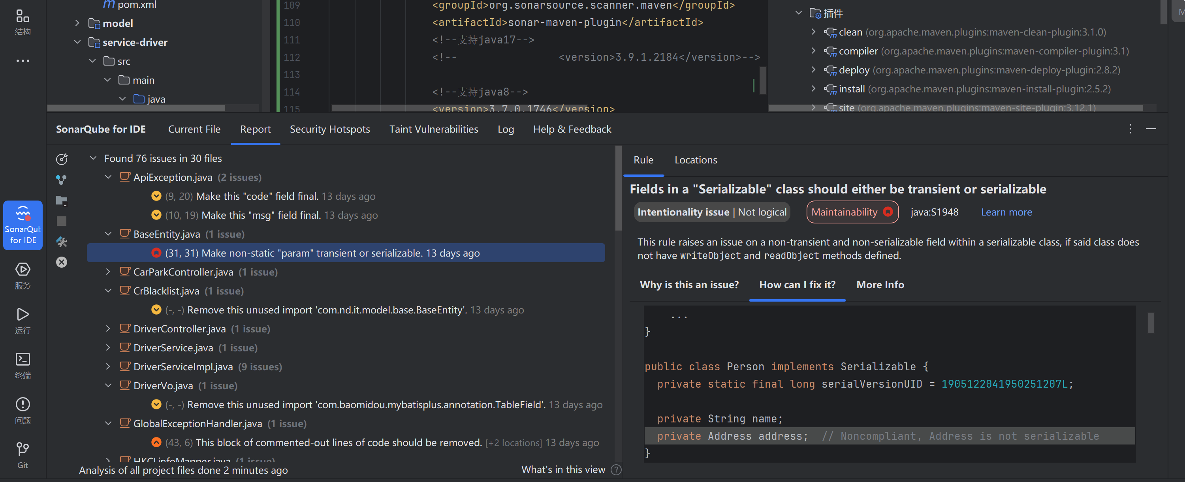Switch to the Security Hotspots tab
Viewport: 1185px width, 482px height.
[330, 129]
